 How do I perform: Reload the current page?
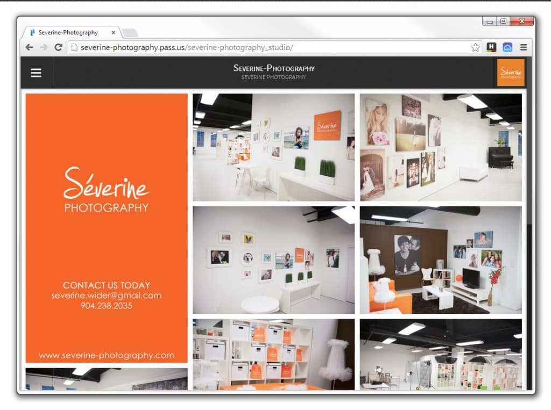[x=58, y=47]
